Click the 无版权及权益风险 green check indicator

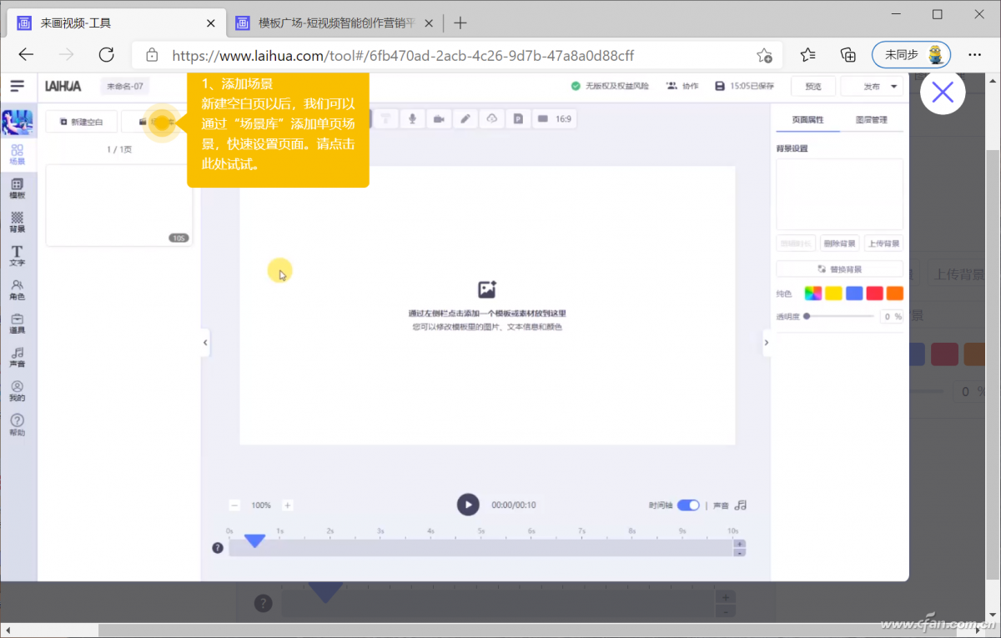click(x=609, y=86)
